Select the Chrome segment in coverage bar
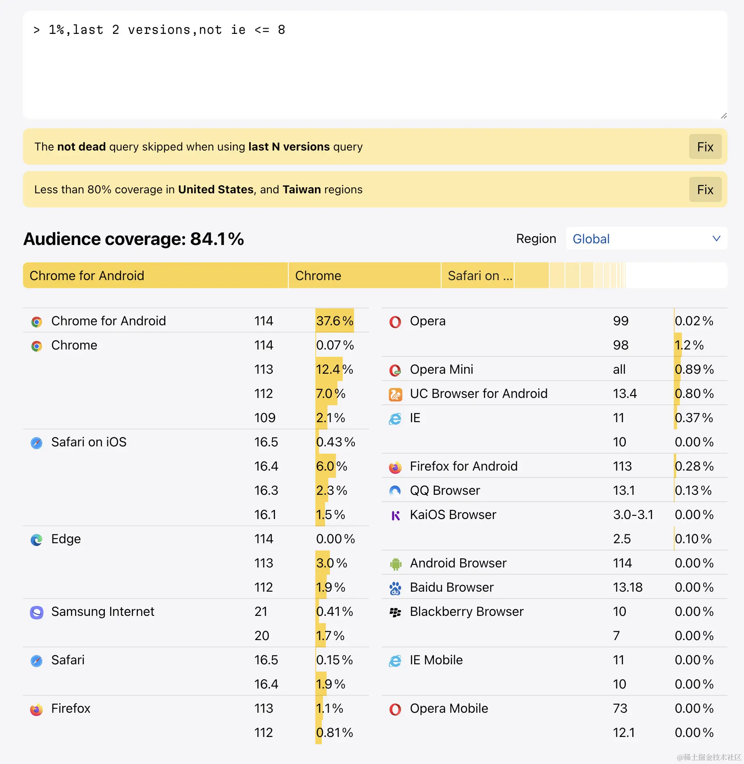744x764 pixels. click(365, 276)
